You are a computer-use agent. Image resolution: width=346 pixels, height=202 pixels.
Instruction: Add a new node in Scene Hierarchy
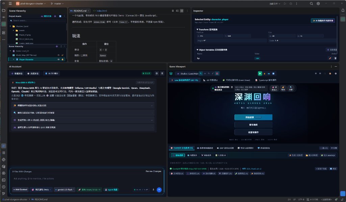point(57,46)
